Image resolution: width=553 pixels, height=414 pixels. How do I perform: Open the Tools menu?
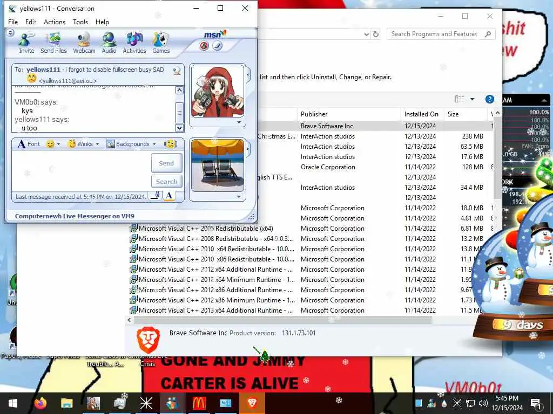[x=80, y=22]
